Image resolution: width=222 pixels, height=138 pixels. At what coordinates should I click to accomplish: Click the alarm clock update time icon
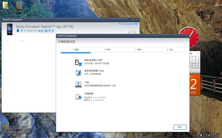click(x=78, y=73)
